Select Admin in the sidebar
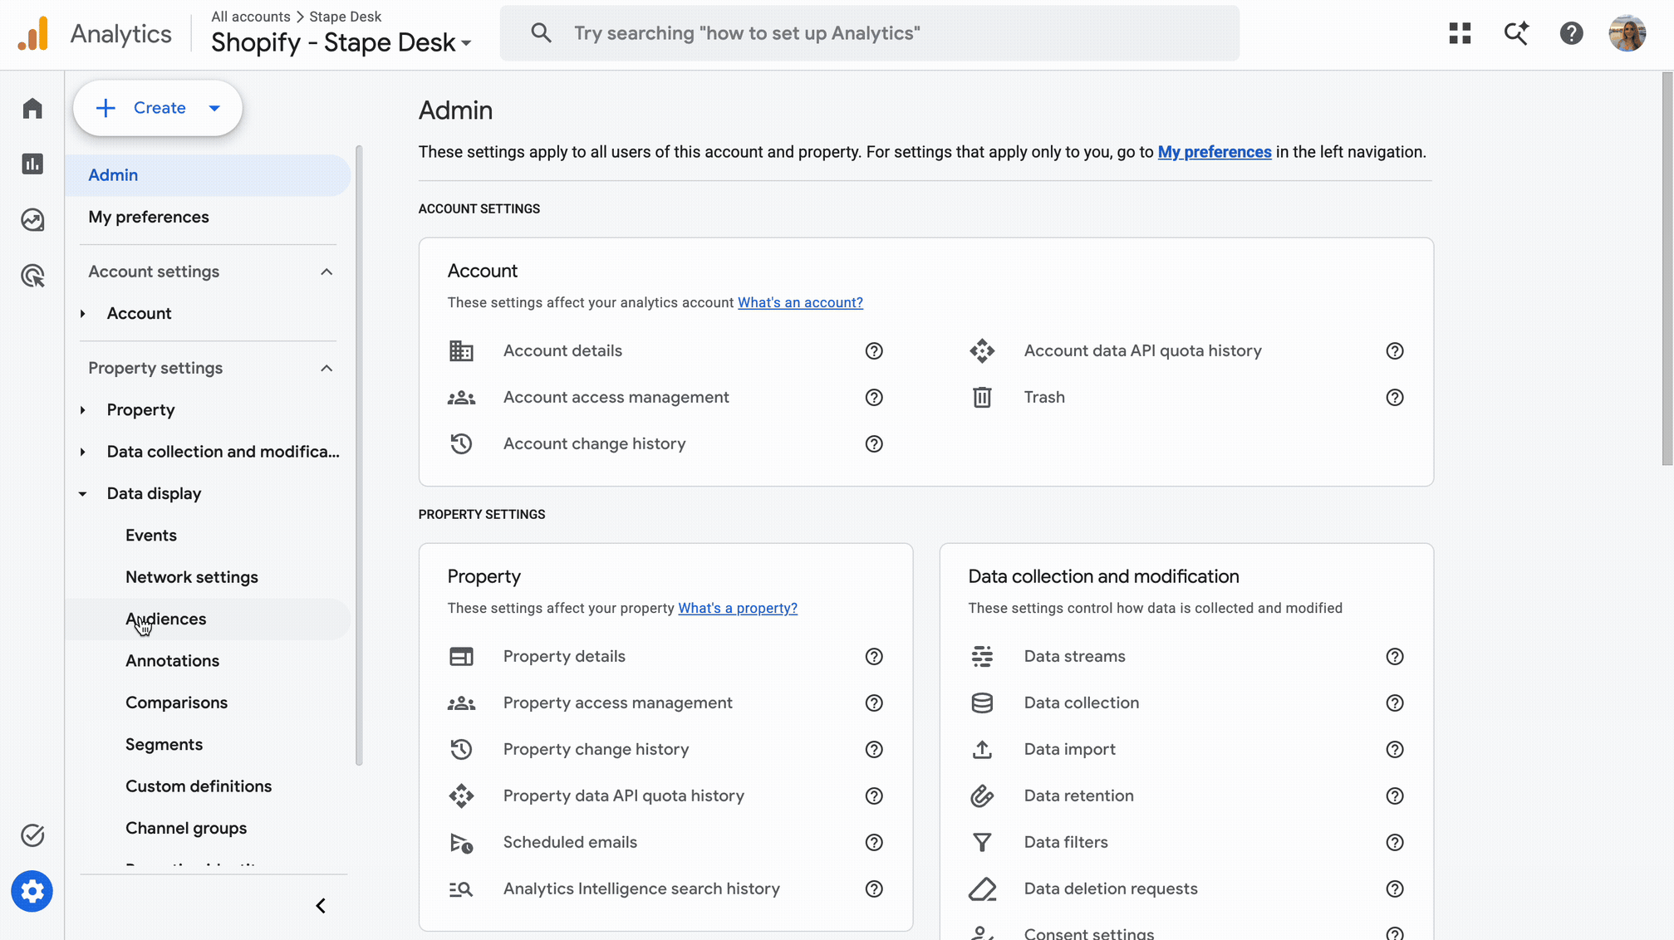 [x=208, y=175]
